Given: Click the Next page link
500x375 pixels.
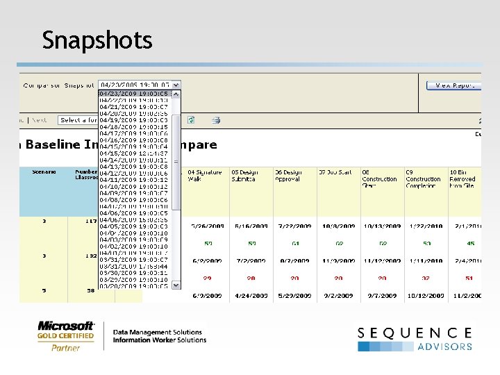Looking at the screenshot, I should tap(39, 120).
